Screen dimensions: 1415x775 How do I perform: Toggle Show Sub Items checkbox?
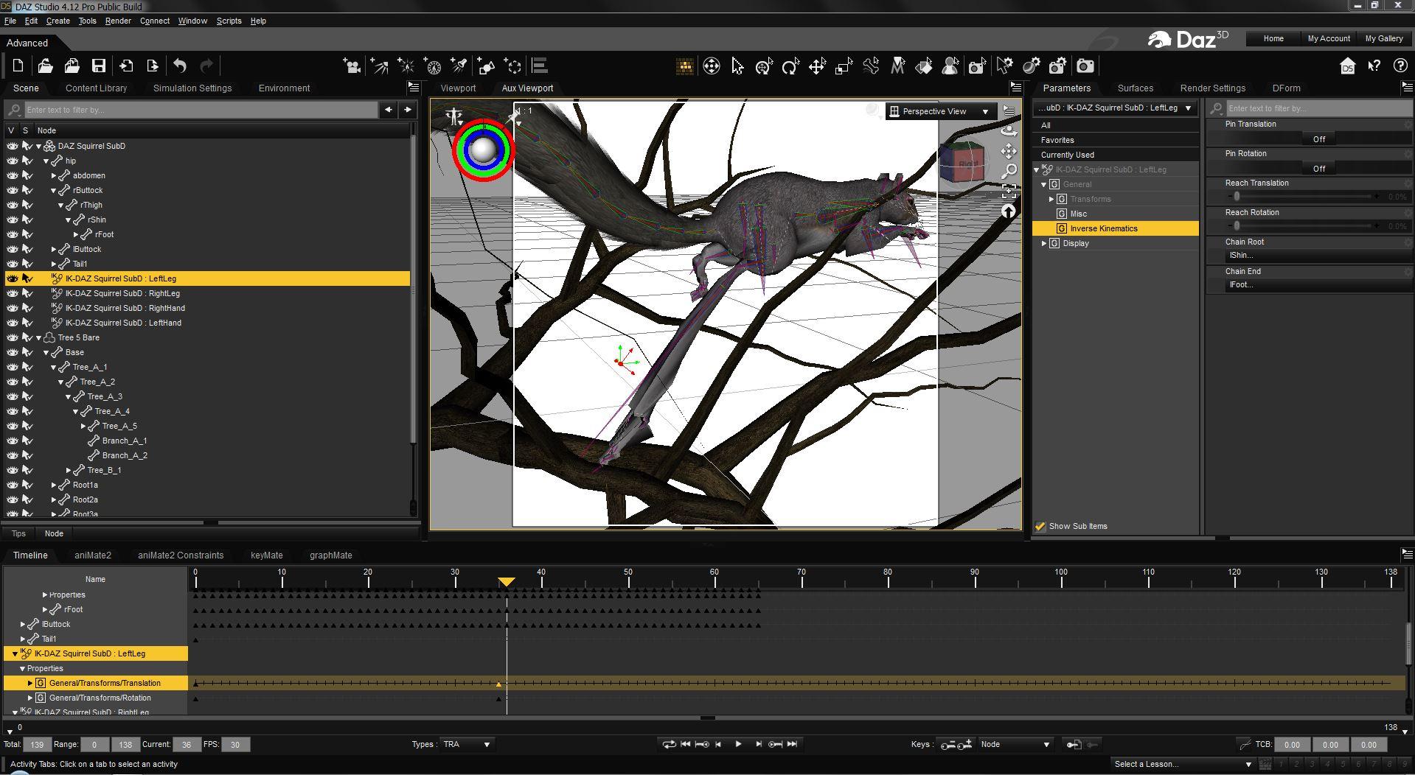coord(1040,526)
